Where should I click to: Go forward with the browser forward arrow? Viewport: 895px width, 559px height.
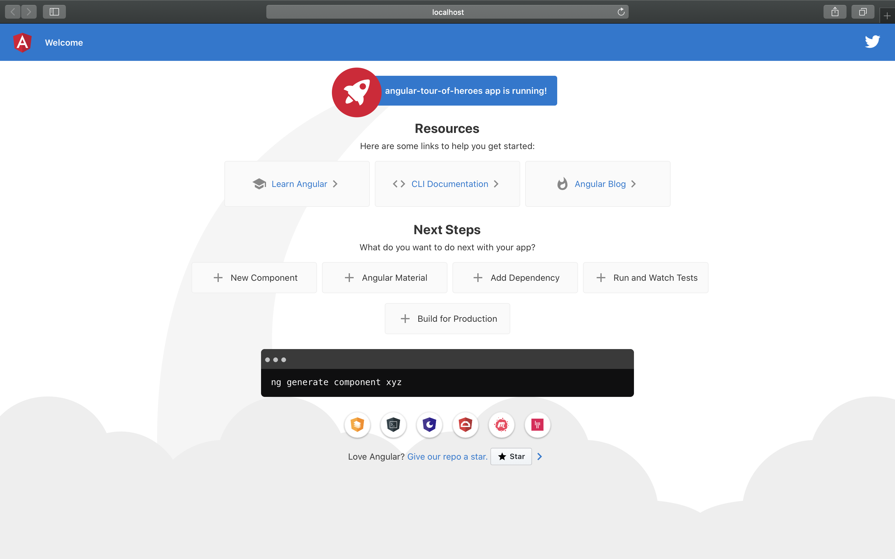[29, 12]
